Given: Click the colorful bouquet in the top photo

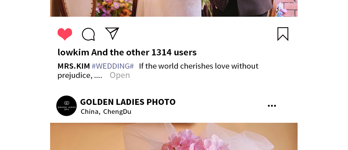Looking at the screenshot, I should pos(113,8).
